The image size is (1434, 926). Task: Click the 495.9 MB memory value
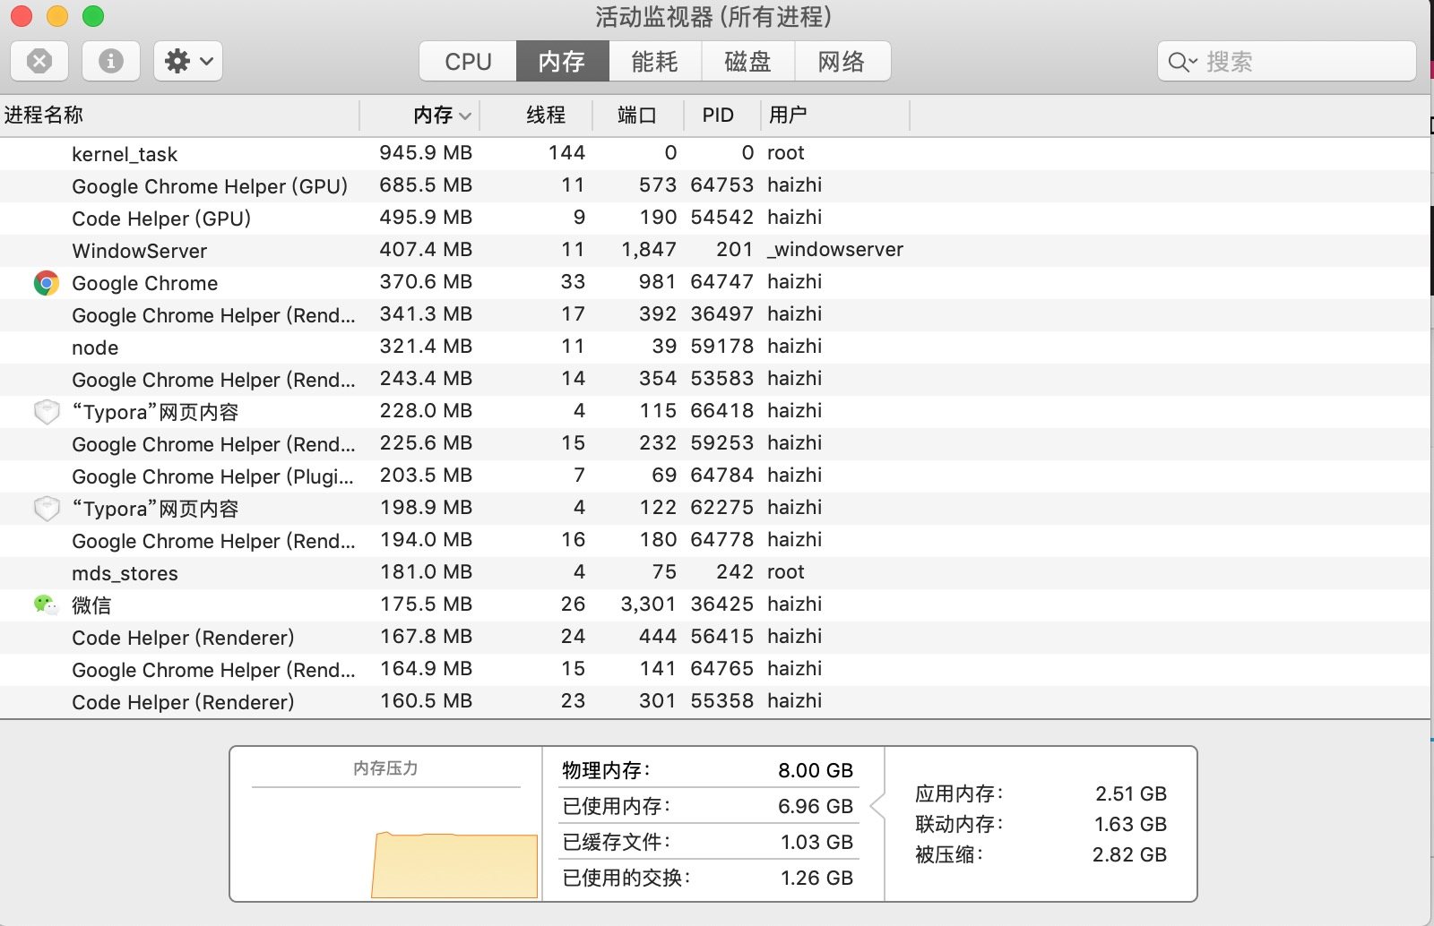coord(426,218)
